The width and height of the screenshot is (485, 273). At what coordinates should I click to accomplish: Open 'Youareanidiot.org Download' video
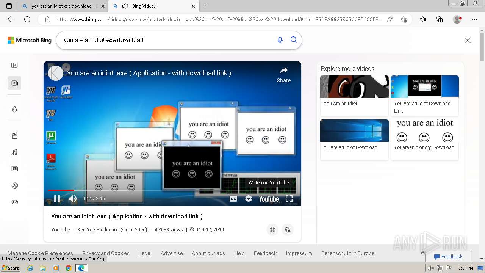[425, 140]
